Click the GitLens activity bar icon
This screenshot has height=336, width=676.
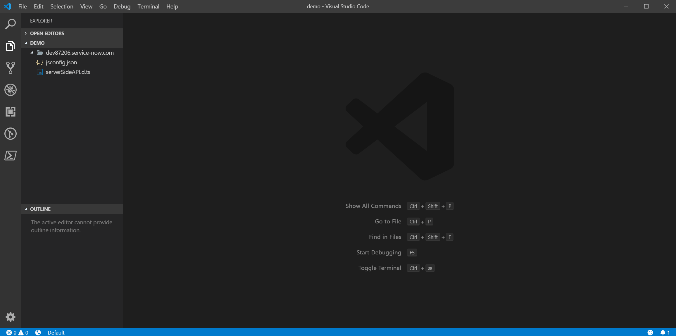(11, 134)
